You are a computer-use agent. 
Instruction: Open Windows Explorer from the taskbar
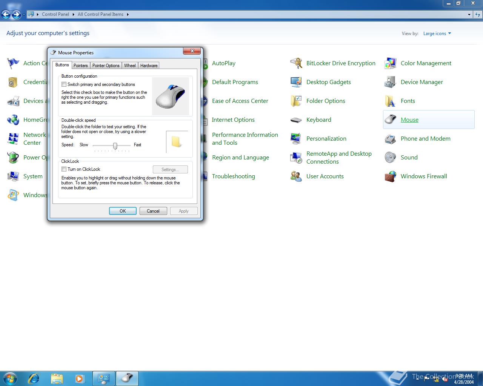(x=57, y=378)
